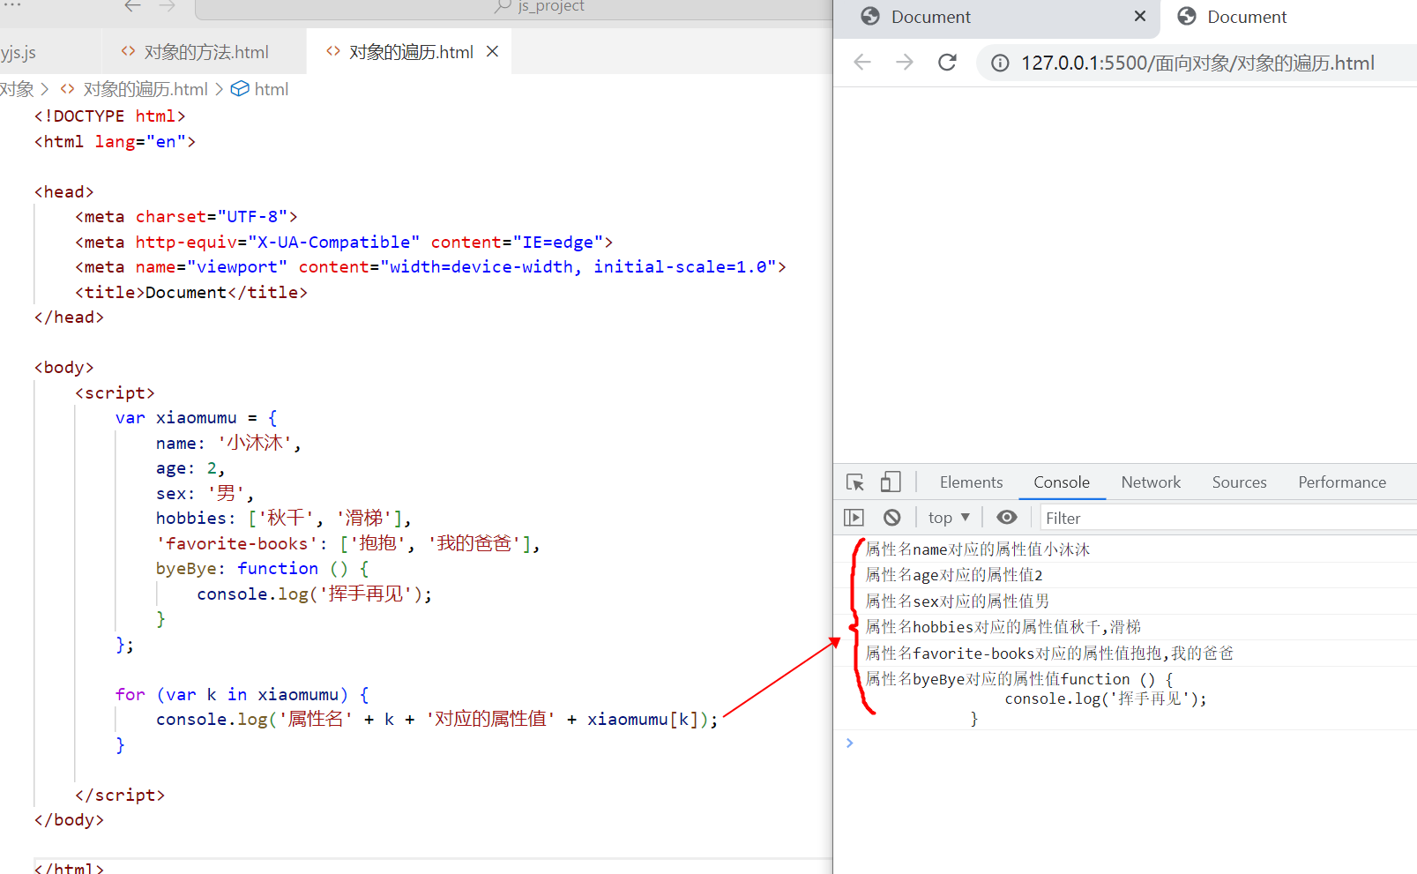Close the first browser Document tab
Image resolution: width=1417 pixels, height=874 pixels.
[1140, 16]
